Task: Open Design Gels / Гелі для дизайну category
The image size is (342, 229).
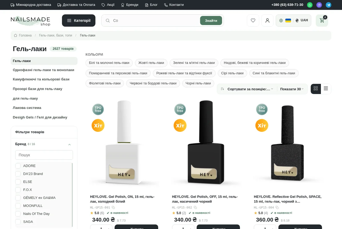Action: (x=40, y=117)
